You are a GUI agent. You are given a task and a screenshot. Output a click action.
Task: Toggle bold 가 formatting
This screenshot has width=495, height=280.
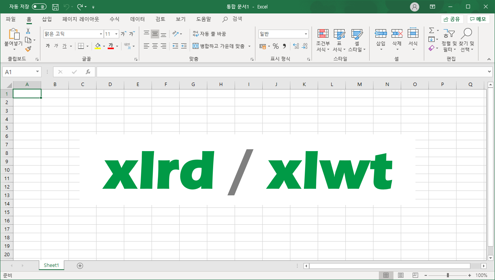tap(48, 46)
